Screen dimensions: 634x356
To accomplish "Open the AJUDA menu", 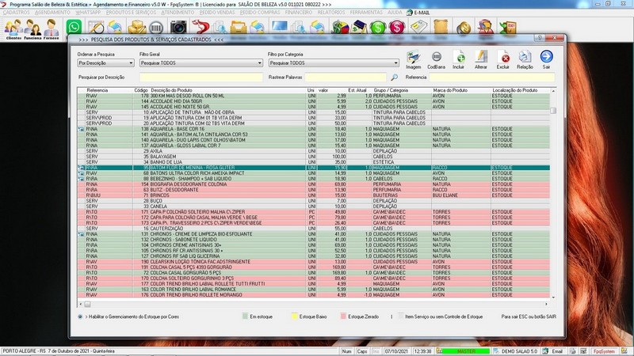I will coord(395,13).
